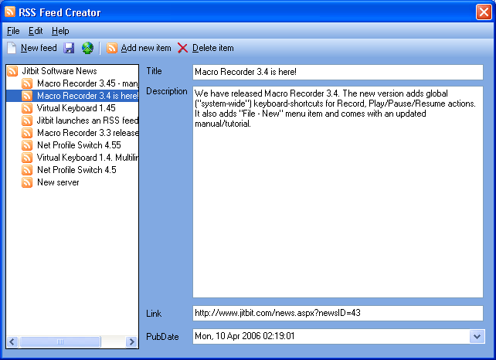Click RSS icon beside Net Profile Switch 4.55
Screen dimensions: 496x360
click(27, 145)
